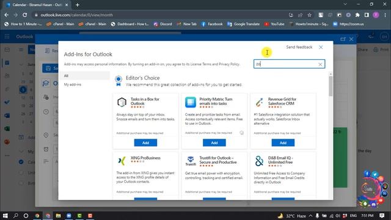Open the Google Translate bookmark

click(x=243, y=24)
